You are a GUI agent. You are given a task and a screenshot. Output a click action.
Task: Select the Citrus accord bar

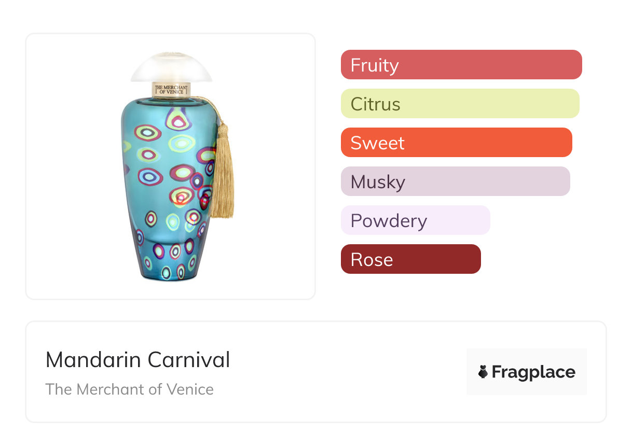[x=460, y=104]
